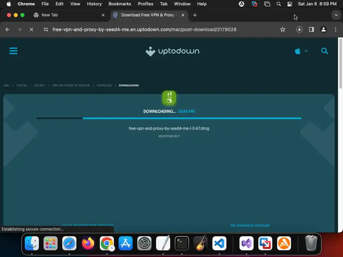Open System Settings from the Dock
343x257 pixels.
coord(144,243)
